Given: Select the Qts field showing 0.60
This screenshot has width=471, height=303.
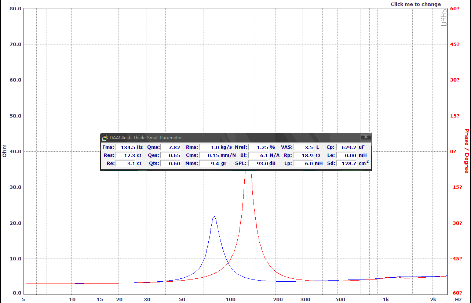Looking at the screenshot, I should click(x=171, y=163).
